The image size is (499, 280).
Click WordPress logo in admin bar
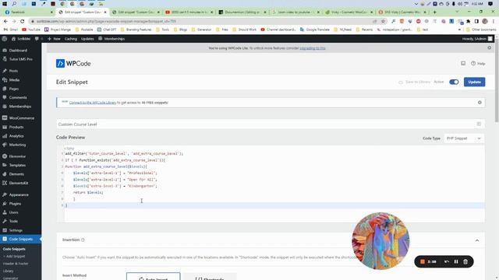click(5, 39)
